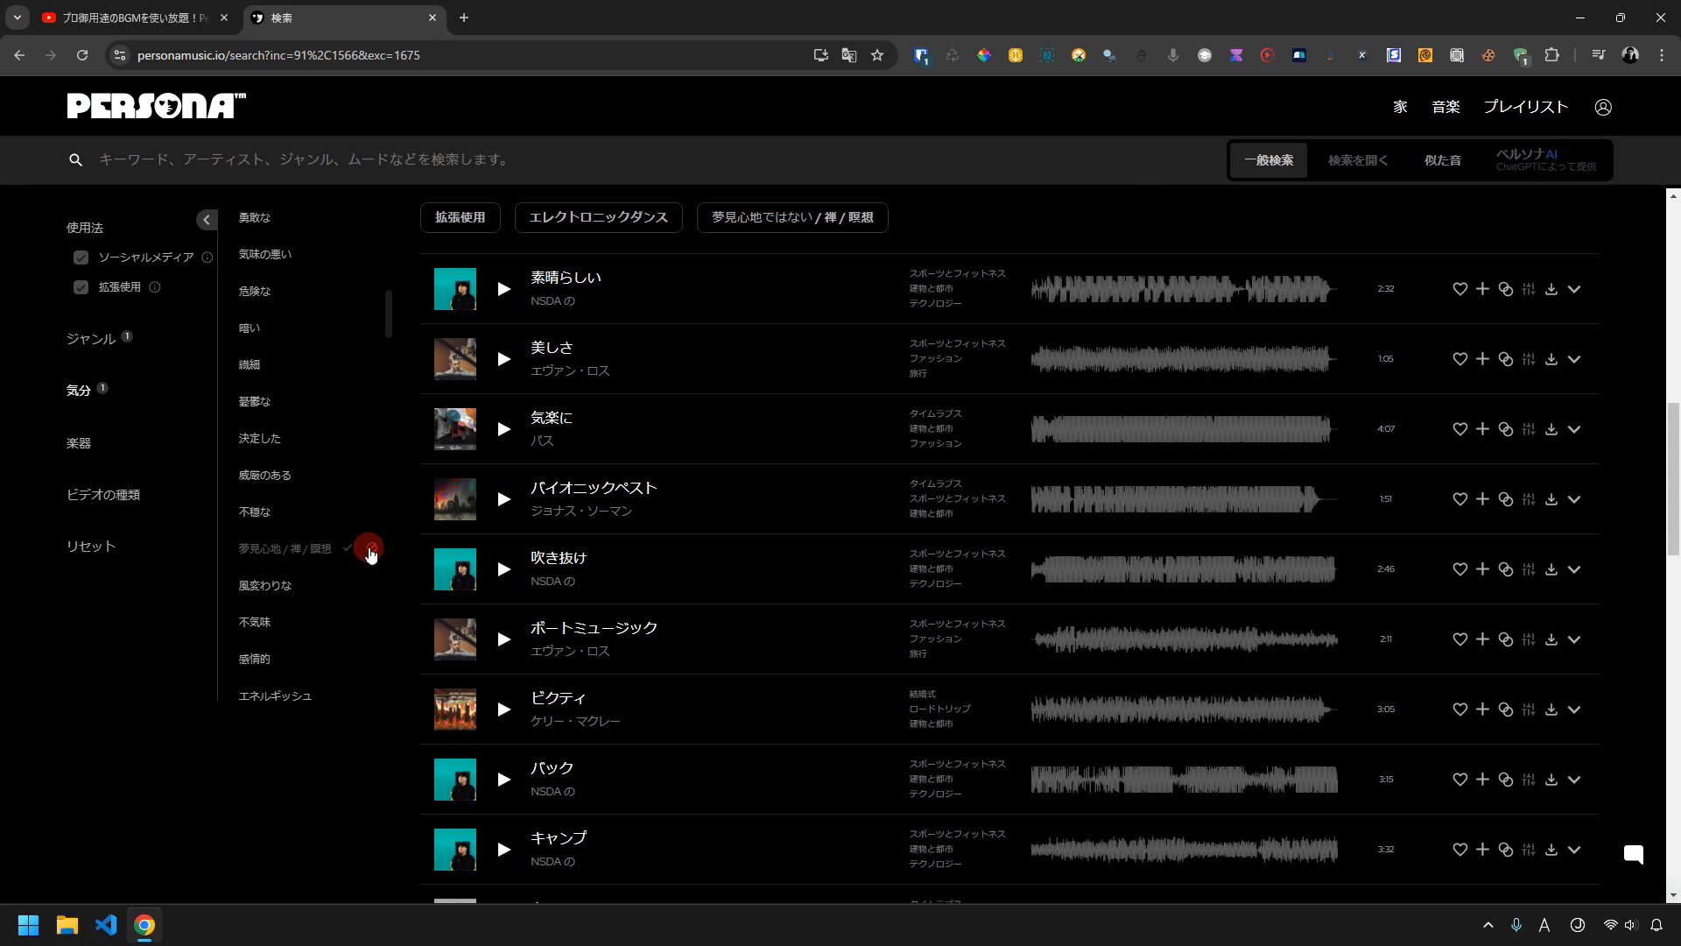The width and height of the screenshot is (1681, 946).
Task: Uncheck the ソーシャルメディア checkbox
Action: (x=81, y=258)
